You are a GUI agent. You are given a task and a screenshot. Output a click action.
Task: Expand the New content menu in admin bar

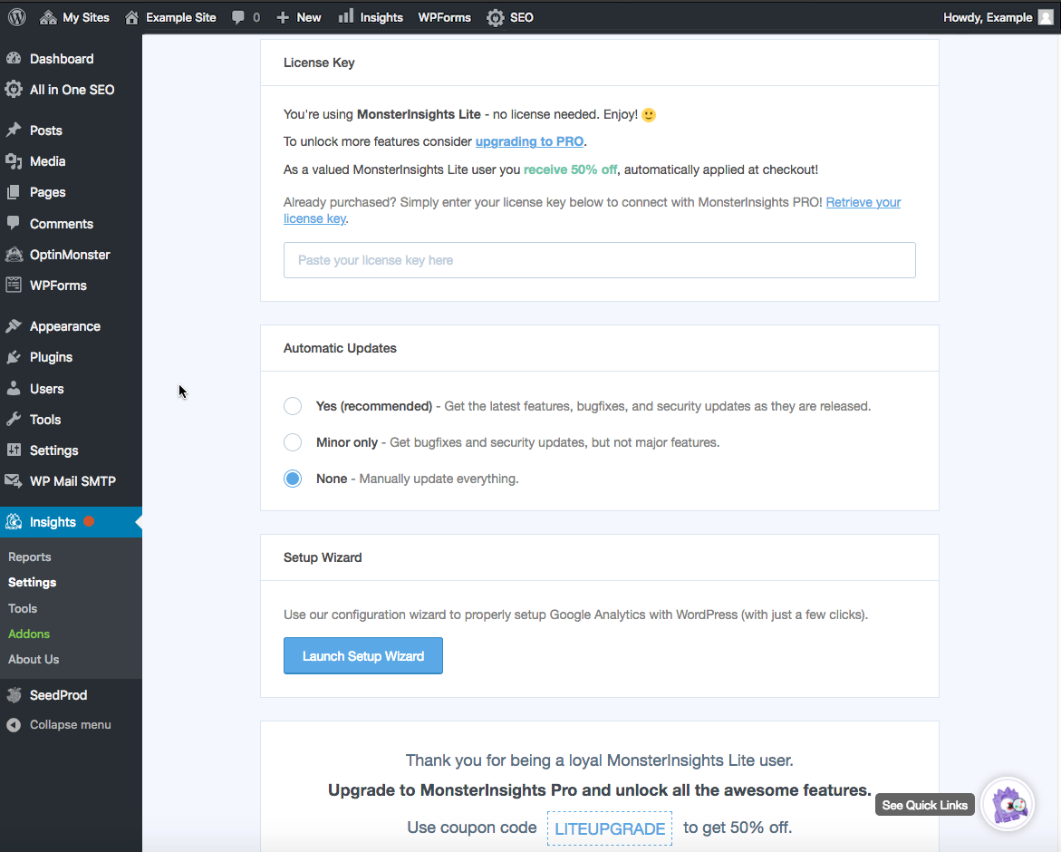pos(298,17)
